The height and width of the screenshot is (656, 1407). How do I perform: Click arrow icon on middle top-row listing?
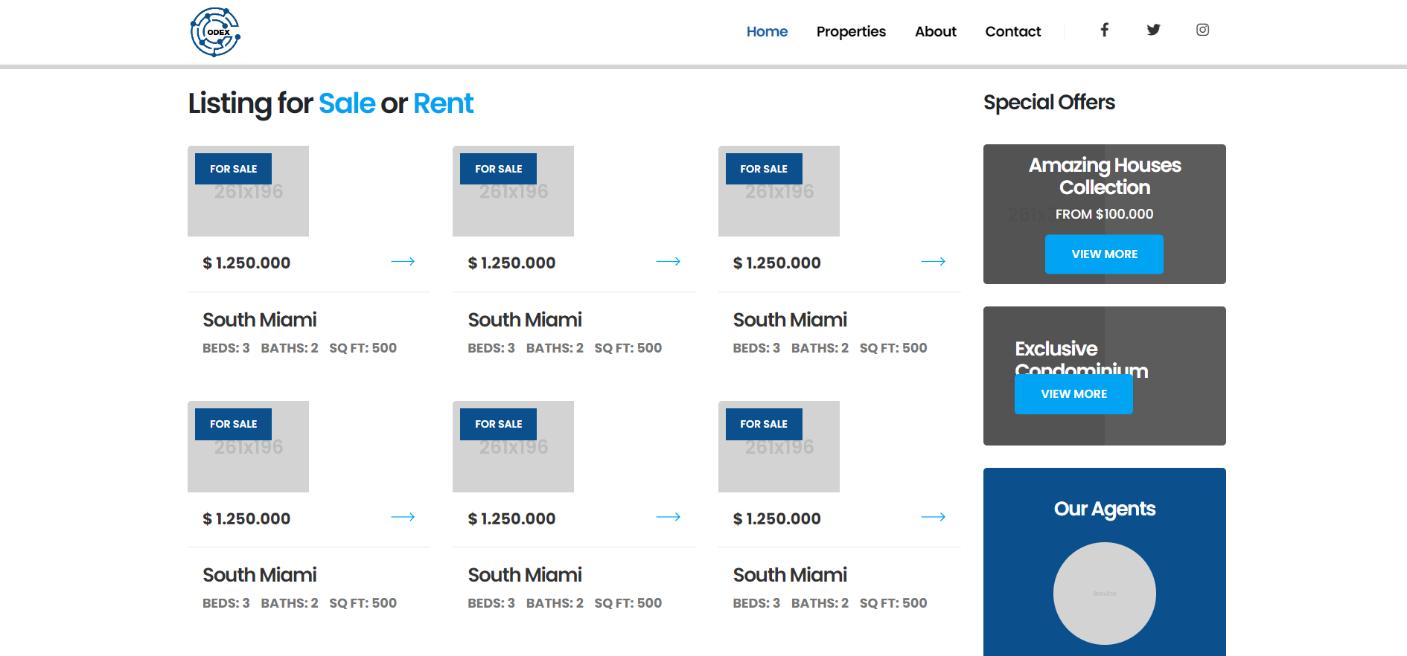click(x=668, y=262)
